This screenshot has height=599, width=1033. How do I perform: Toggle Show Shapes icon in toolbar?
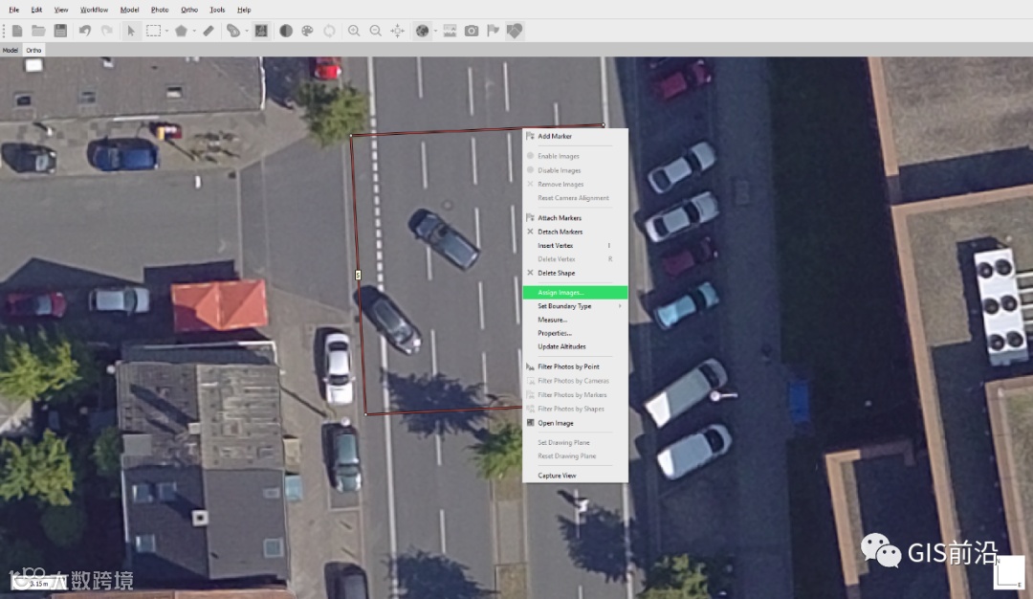515,31
